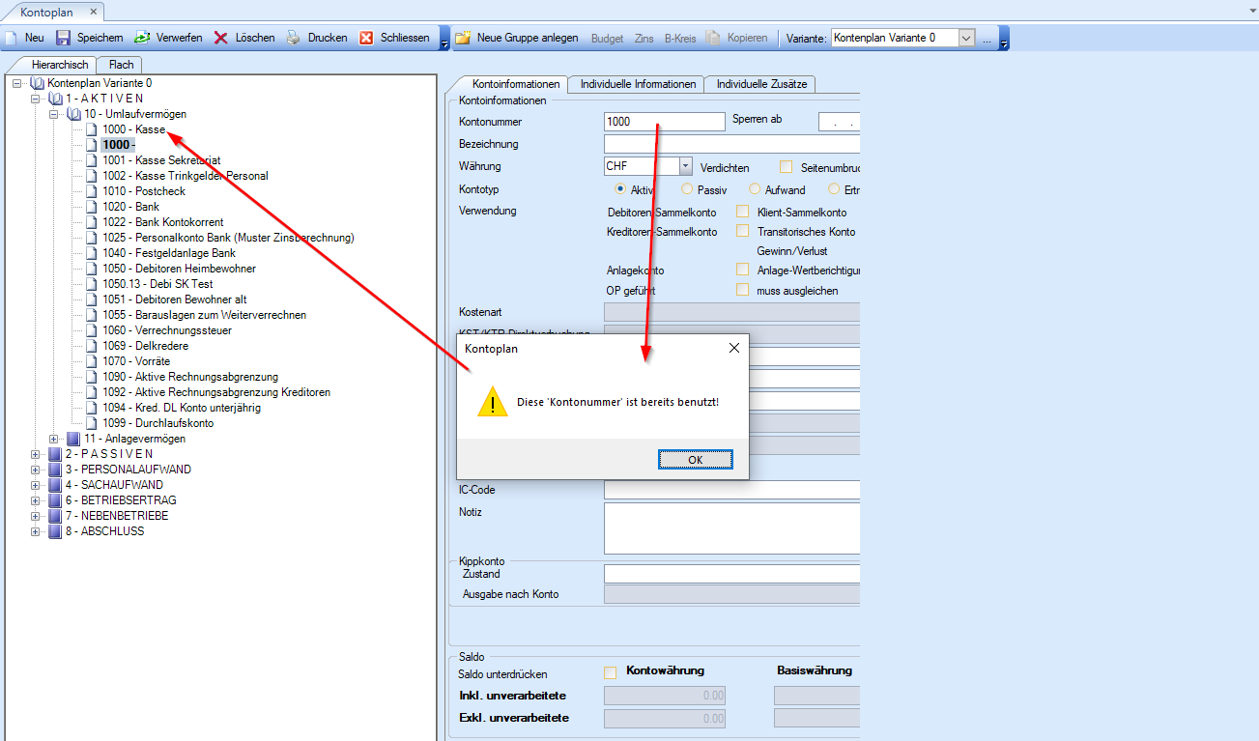Click the Bezeichnung input field
The width and height of the screenshot is (1259, 741).
click(731, 144)
